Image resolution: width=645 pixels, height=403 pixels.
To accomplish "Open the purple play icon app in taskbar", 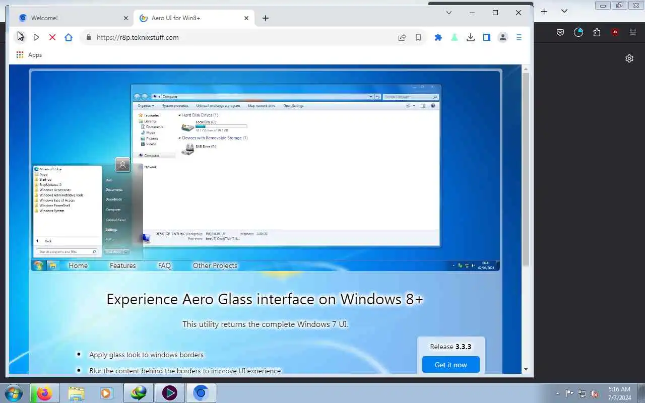I will click(x=169, y=393).
